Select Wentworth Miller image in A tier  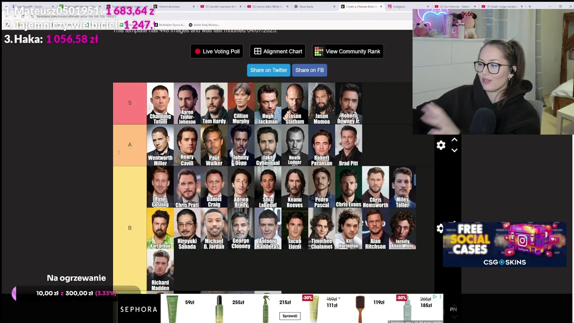tap(160, 145)
